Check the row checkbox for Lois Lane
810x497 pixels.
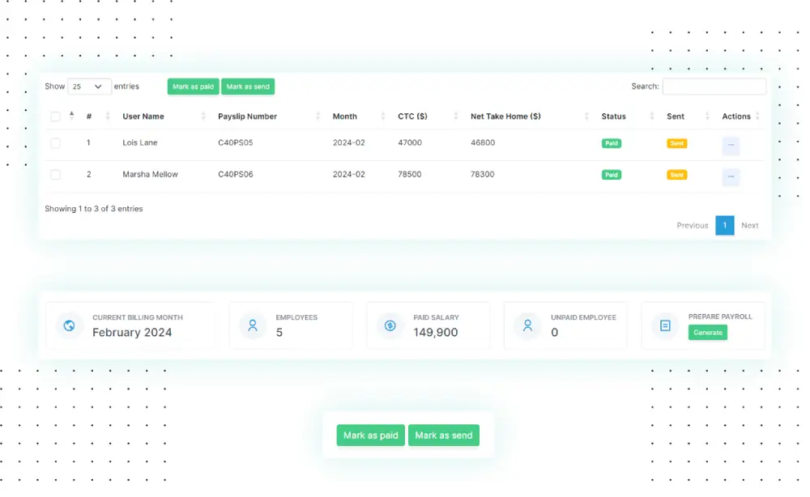55,142
